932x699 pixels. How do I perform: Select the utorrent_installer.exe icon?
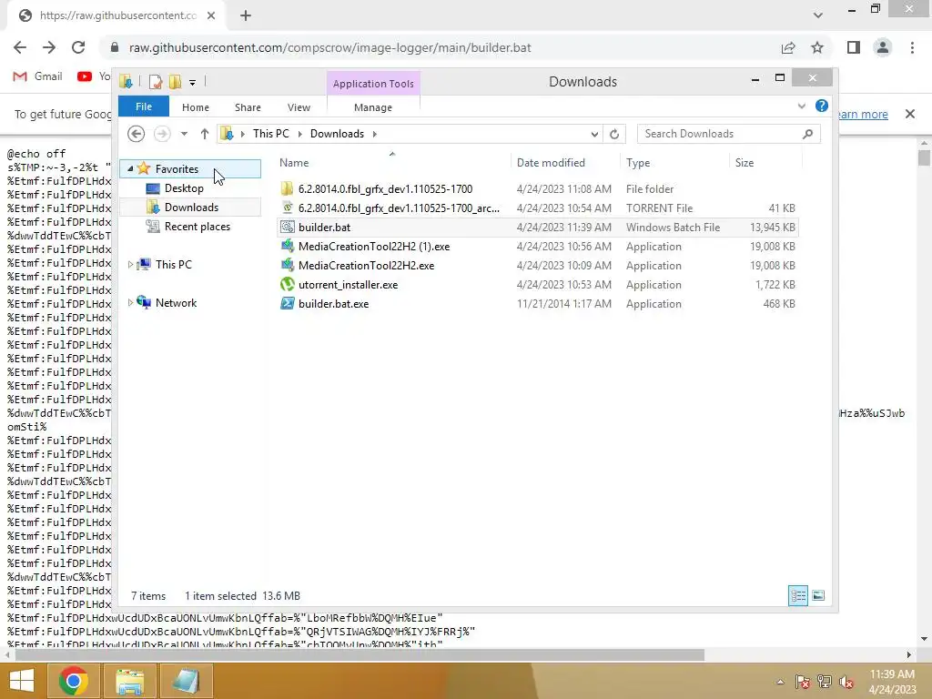pyautogui.click(x=287, y=284)
